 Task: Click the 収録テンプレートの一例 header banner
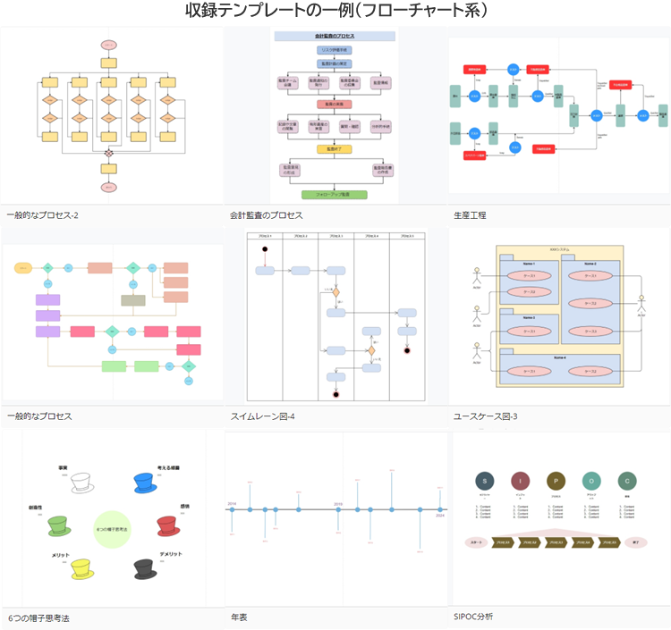pyautogui.click(x=335, y=11)
